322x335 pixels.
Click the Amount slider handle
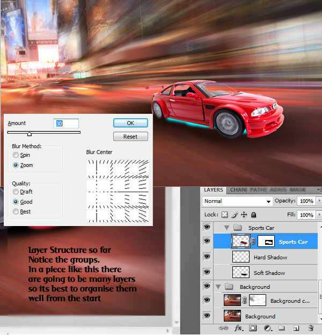pos(30,134)
